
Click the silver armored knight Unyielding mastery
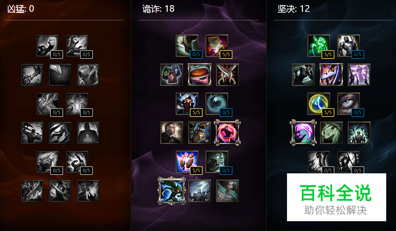tap(349, 45)
